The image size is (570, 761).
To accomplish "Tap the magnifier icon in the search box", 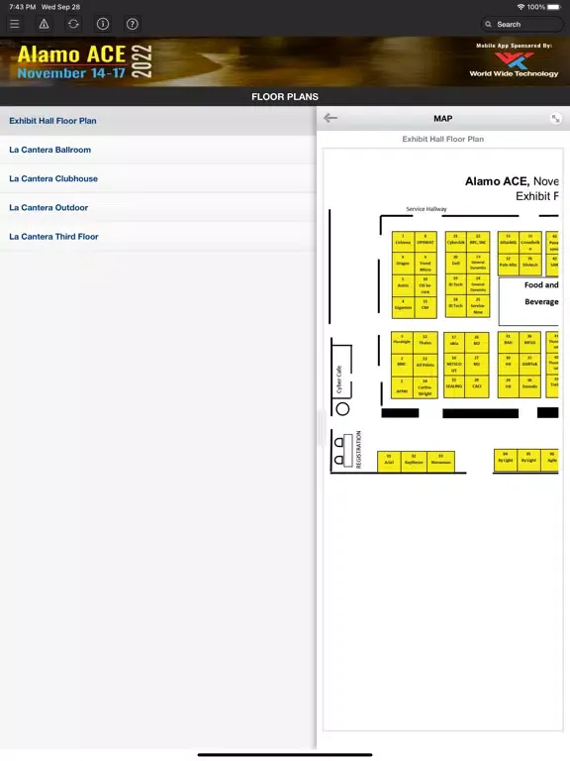I will click(489, 24).
